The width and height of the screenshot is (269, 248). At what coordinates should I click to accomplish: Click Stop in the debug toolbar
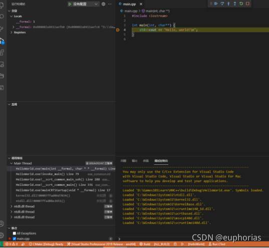247,4
